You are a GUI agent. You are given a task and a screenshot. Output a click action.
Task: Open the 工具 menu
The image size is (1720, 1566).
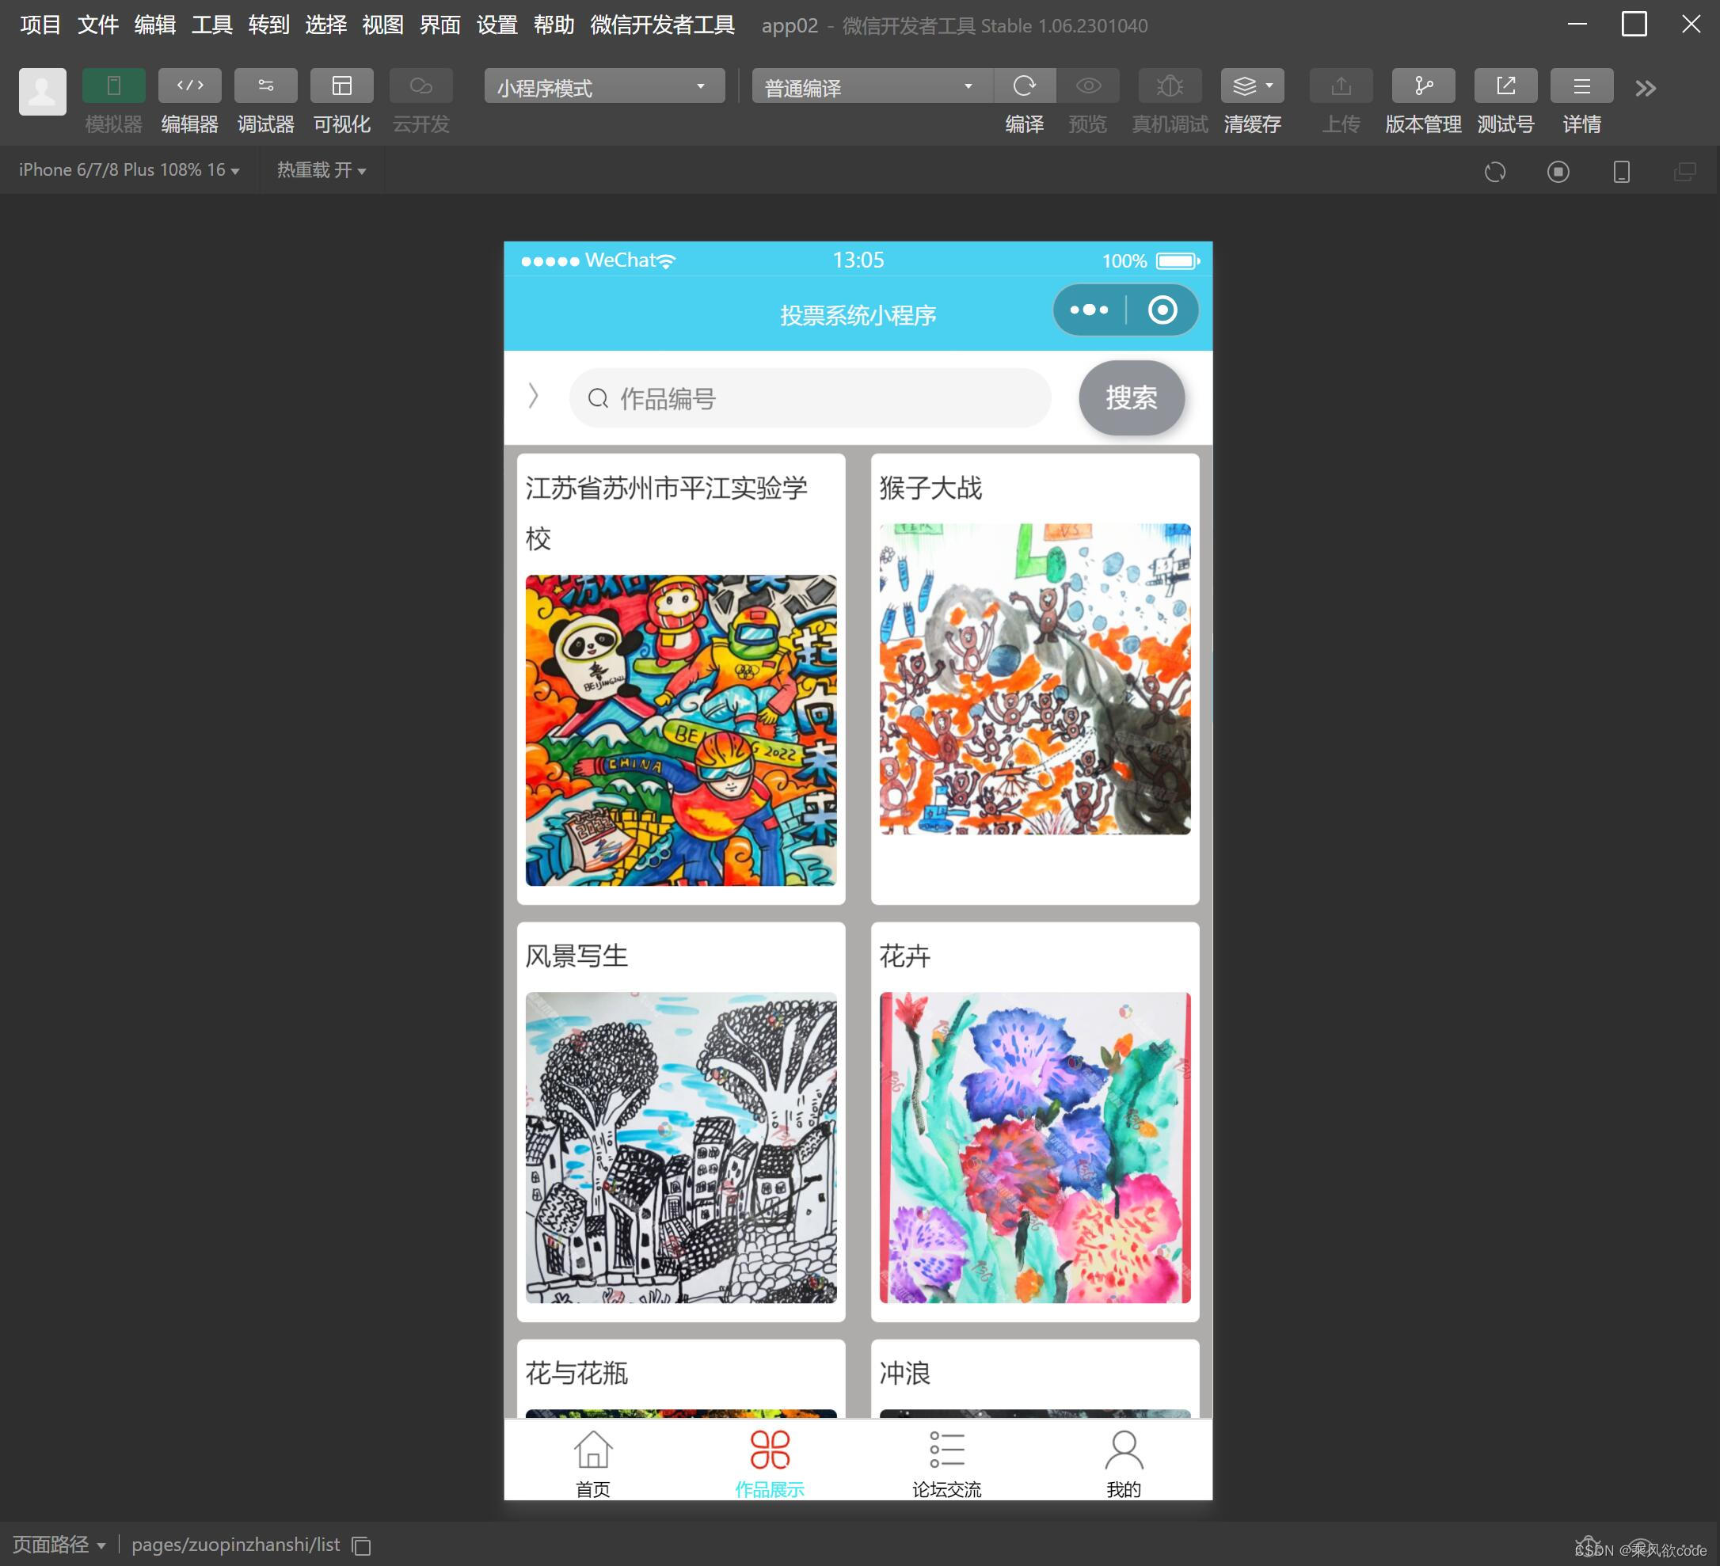(211, 25)
